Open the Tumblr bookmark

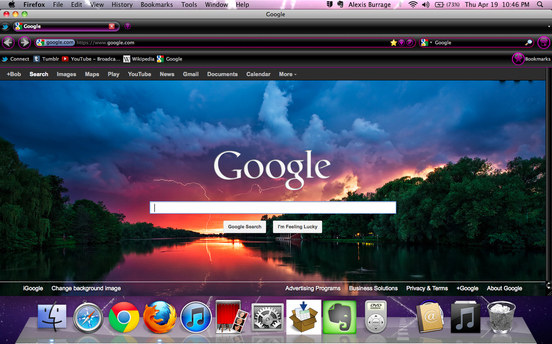pyautogui.click(x=46, y=59)
